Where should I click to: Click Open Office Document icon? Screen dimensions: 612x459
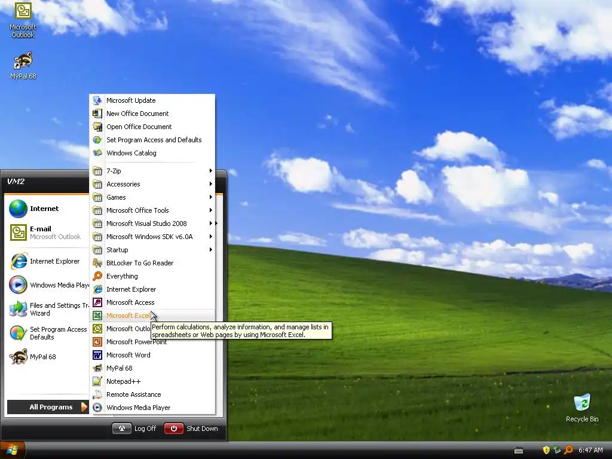[x=97, y=127]
